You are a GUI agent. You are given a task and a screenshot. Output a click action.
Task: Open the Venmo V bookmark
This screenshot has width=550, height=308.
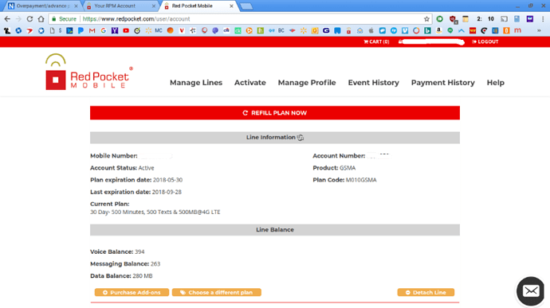coord(405,30)
